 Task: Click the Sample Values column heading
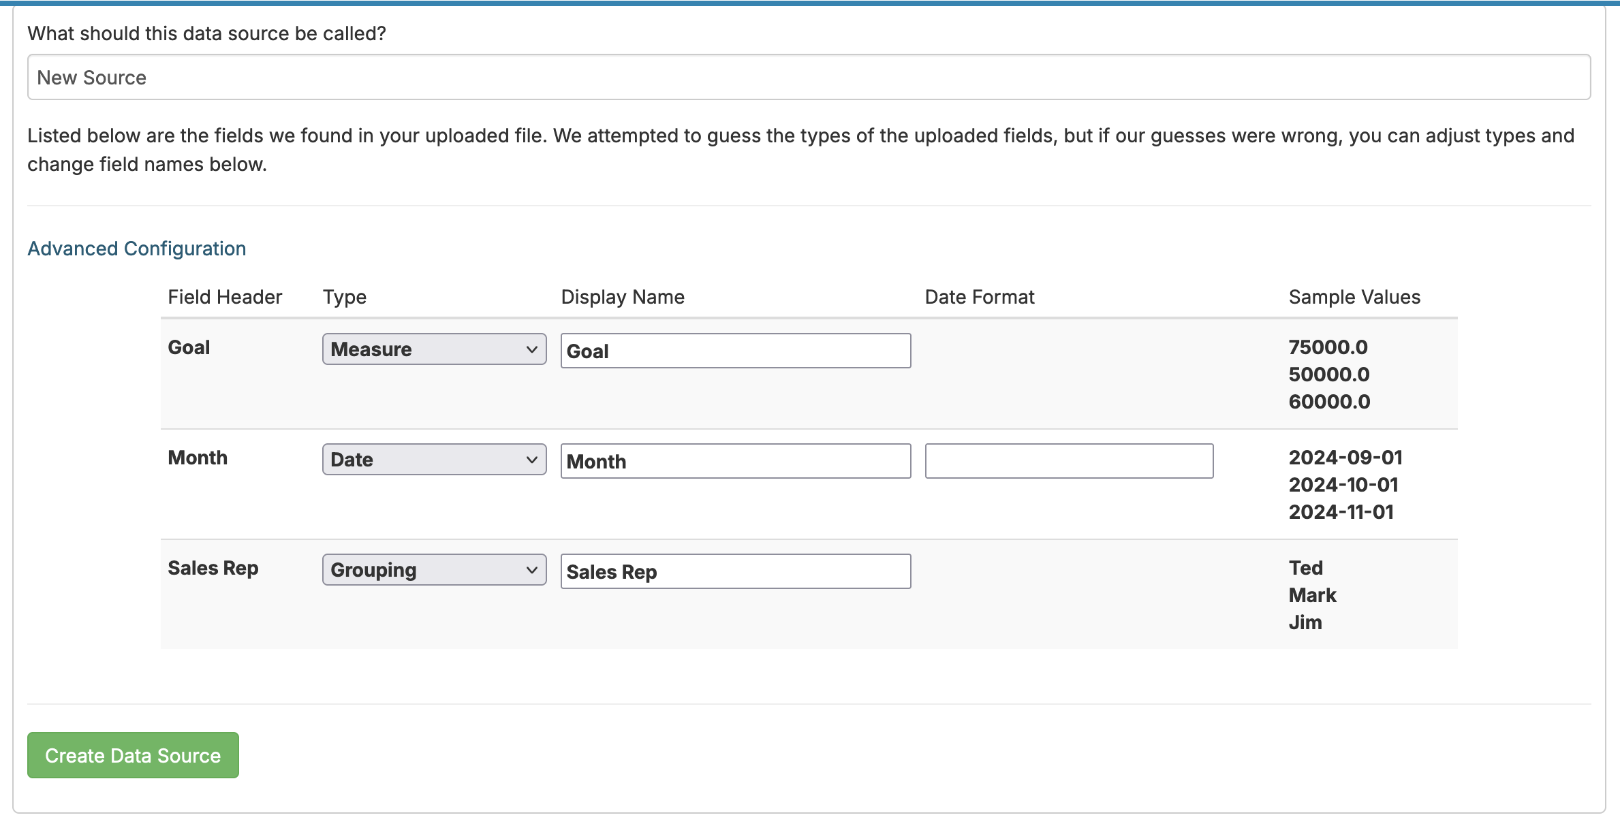1354,297
